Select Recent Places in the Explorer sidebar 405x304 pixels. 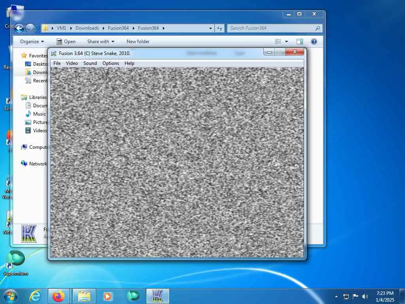tap(36, 81)
